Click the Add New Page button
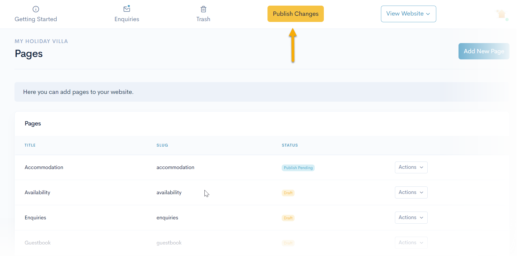Viewport: 517px width, 256px height. click(483, 51)
